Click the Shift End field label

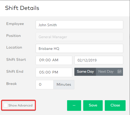coord(15,71)
